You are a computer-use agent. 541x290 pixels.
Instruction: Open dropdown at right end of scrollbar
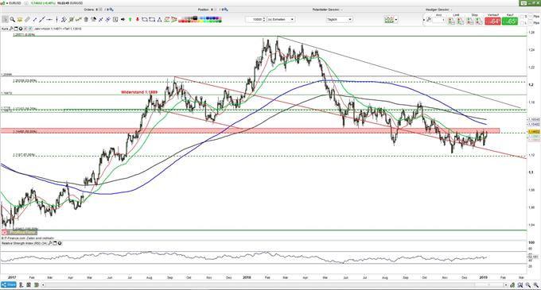coord(506,284)
